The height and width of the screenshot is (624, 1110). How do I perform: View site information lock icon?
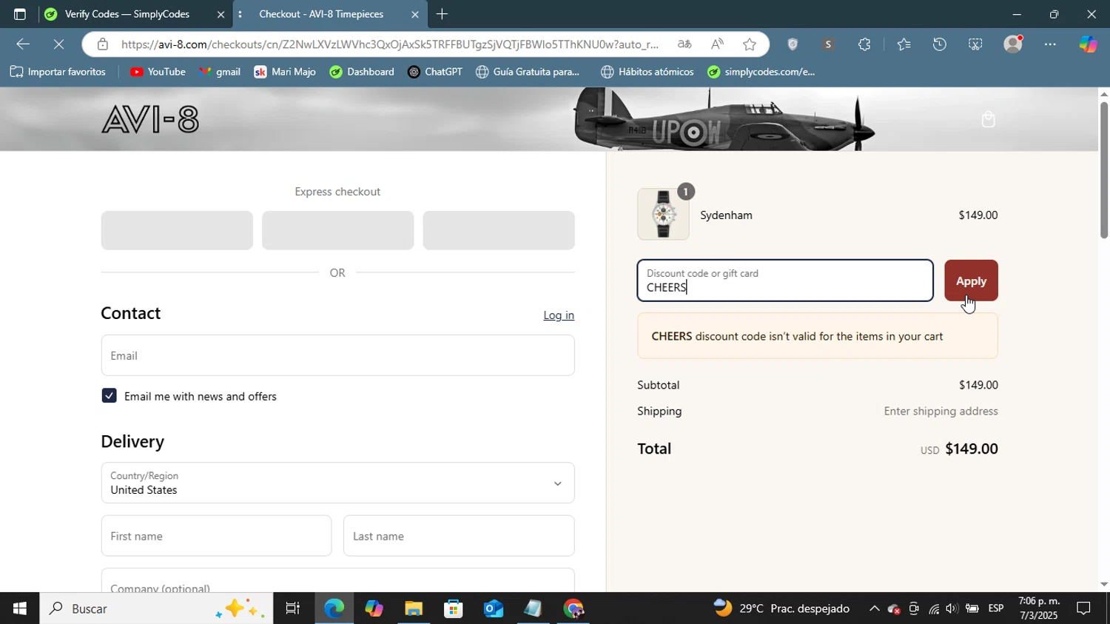click(103, 44)
